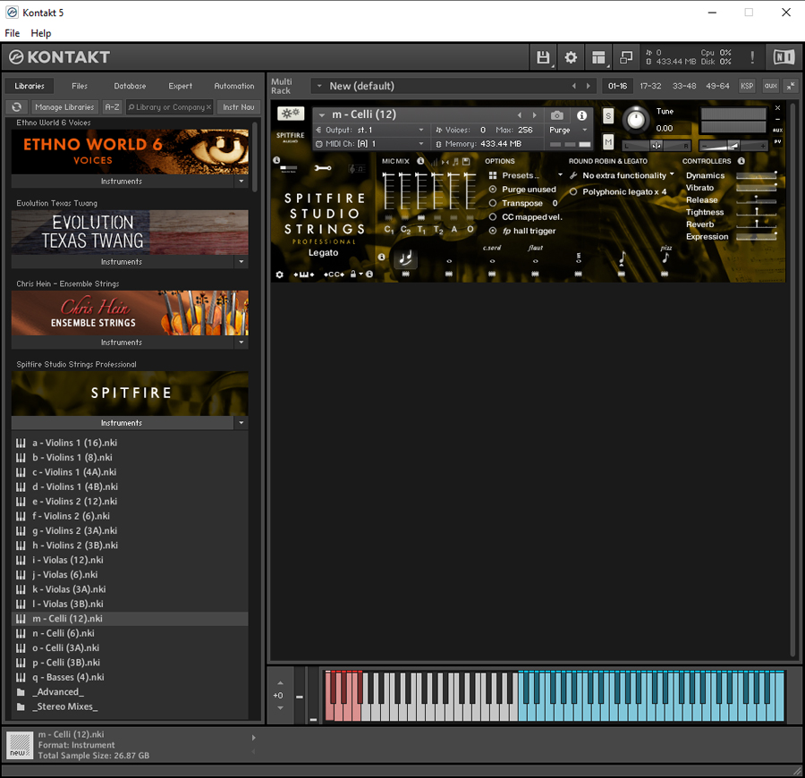Click the Dynamics controller slider
The height and width of the screenshot is (778, 805).
[x=756, y=175]
